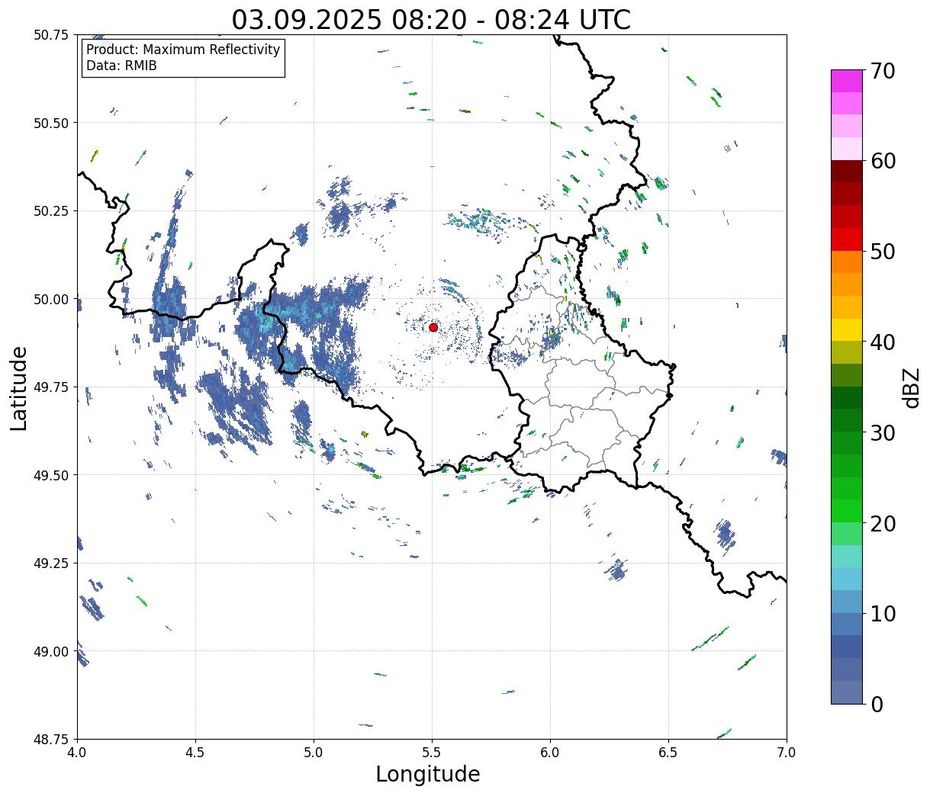Click the latitude tick label '50.50'
Screen dimensions: 930x793
(x=51, y=123)
